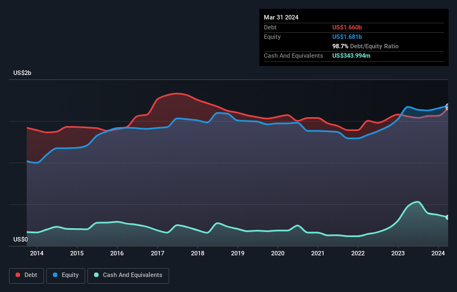Select the 2023 x-axis label
The width and height of the screenshot is (457, 292).
coord(398,254)
